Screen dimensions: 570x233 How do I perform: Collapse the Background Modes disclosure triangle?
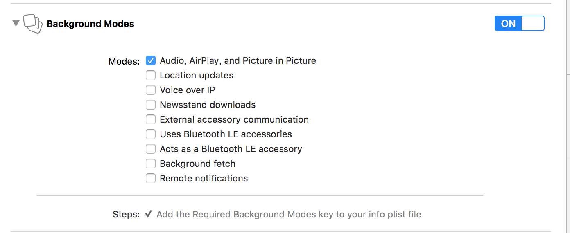coord(16,24)
